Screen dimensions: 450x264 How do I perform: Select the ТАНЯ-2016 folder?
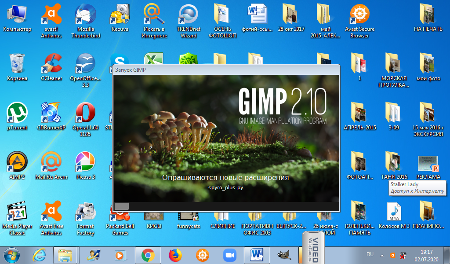(x=394, y=166)
